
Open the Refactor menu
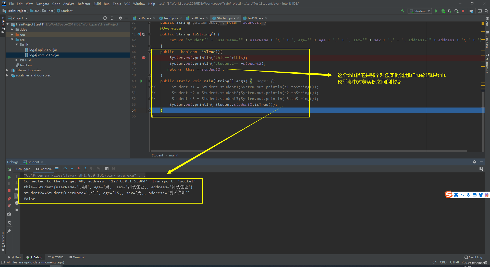(x=84, y=4)
